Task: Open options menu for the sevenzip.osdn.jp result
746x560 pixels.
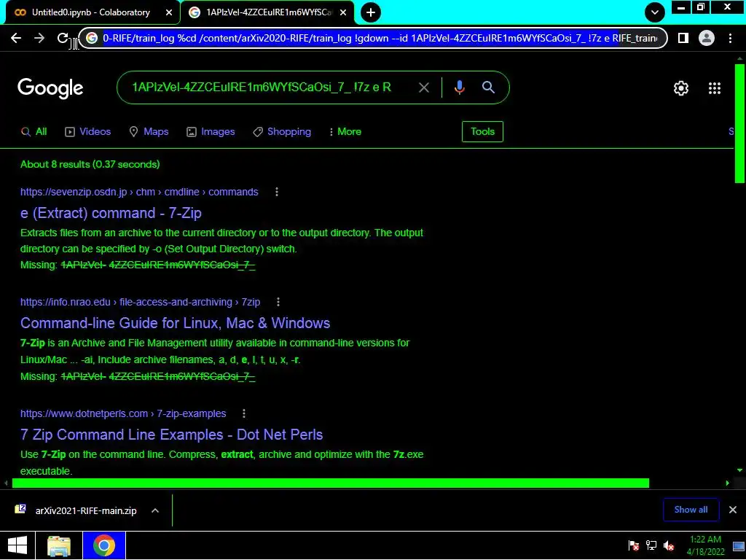Action: pyautogui.click(x=277, y=192)
